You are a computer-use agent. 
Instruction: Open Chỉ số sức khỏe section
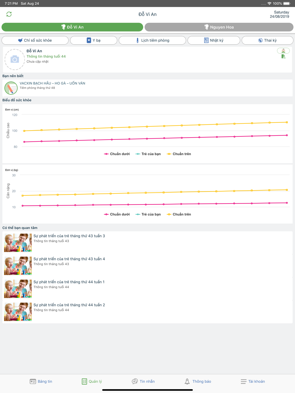(35, 40)
